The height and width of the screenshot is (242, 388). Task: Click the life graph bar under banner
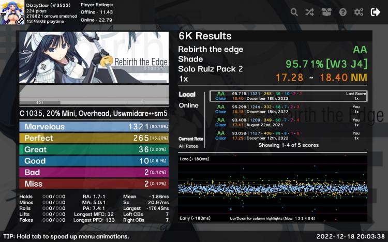(x=94, y=95)
